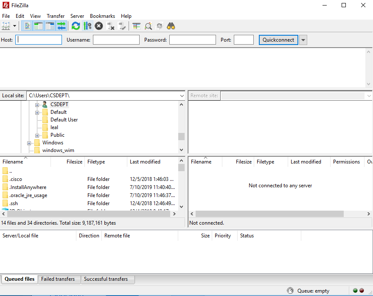Select the parent directory ".." entry

(89, 171)
